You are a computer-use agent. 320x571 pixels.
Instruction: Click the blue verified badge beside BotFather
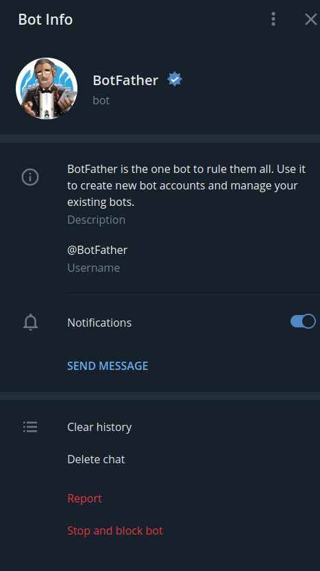(175, 80)
